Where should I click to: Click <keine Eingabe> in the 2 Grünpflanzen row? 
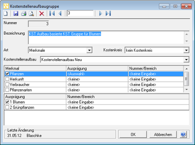[128, 107]
